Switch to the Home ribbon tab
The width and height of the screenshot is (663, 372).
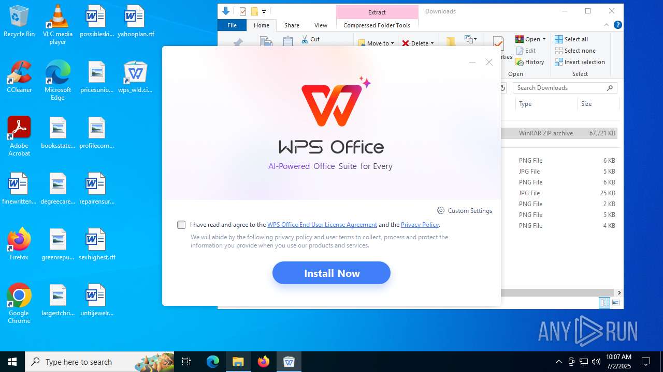pyautogui.click(x=262, y=25)
